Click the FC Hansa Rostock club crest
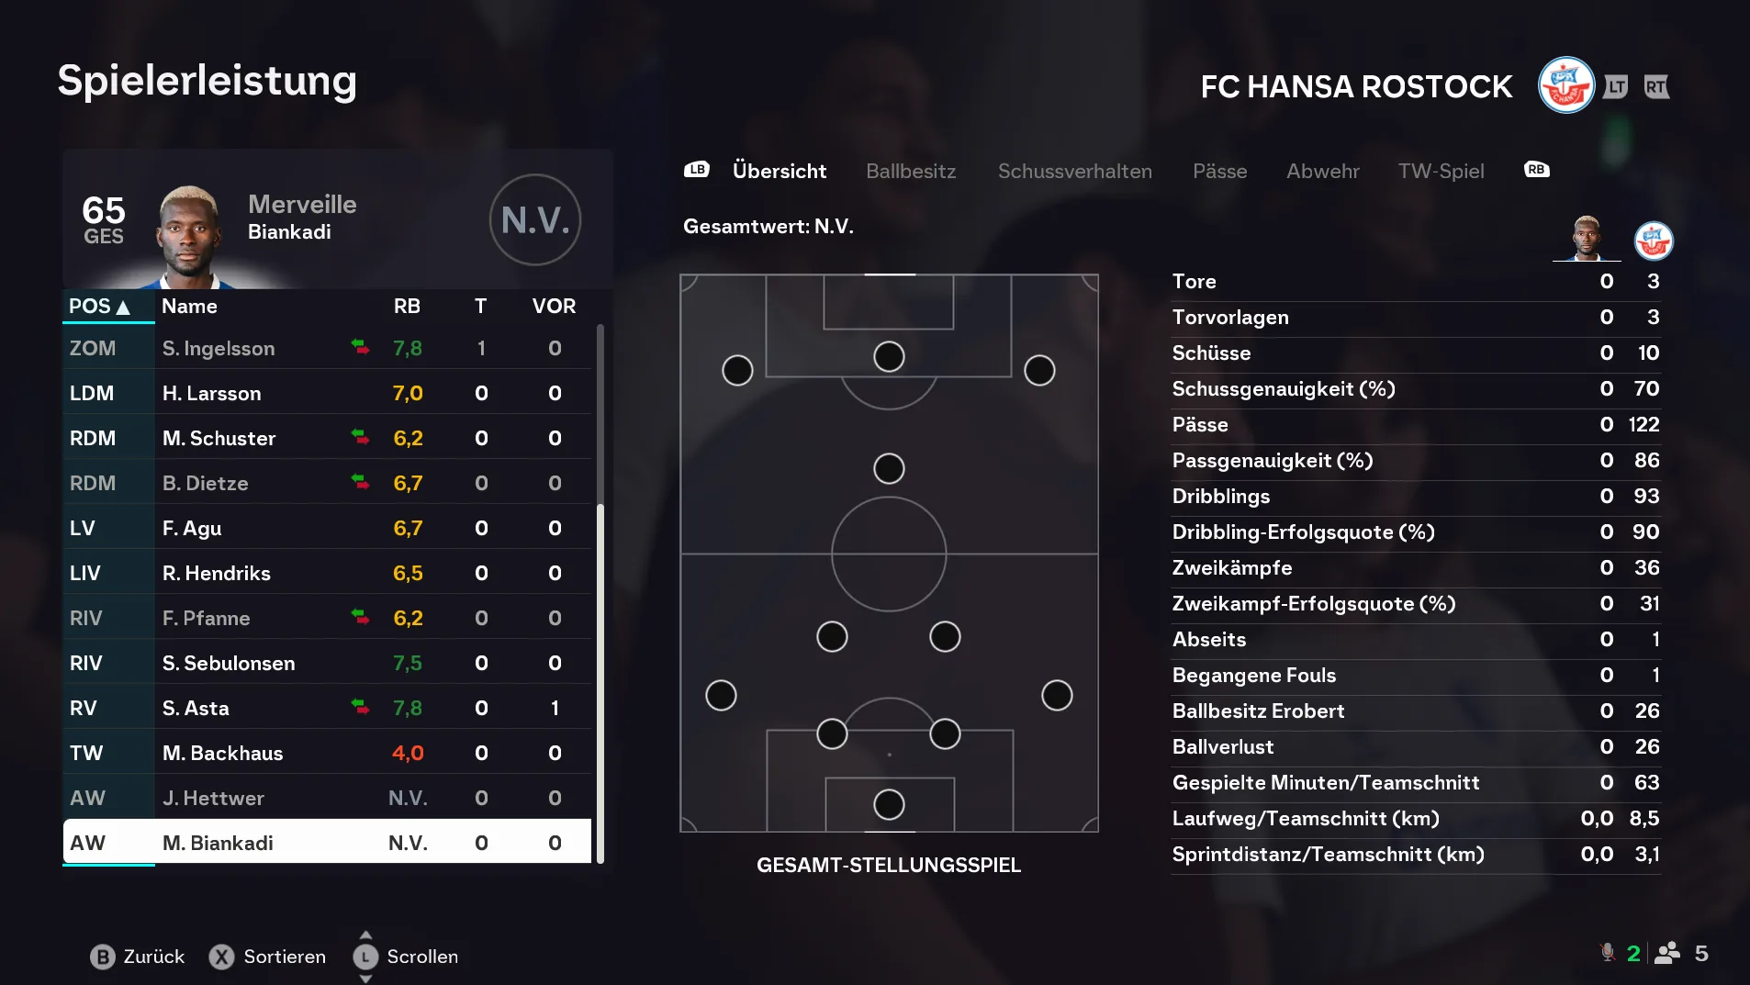This screenshot has width=1750, height=985. pos(1565,85)
